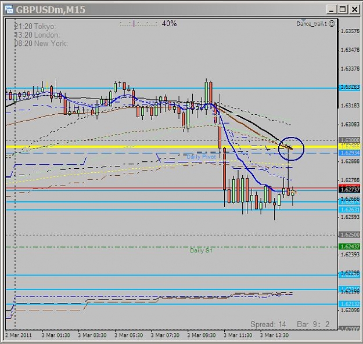Click the chart shift marker triangle at top
Screen dimensions: 363x344
pyautogui.click(x=303, y=20)
